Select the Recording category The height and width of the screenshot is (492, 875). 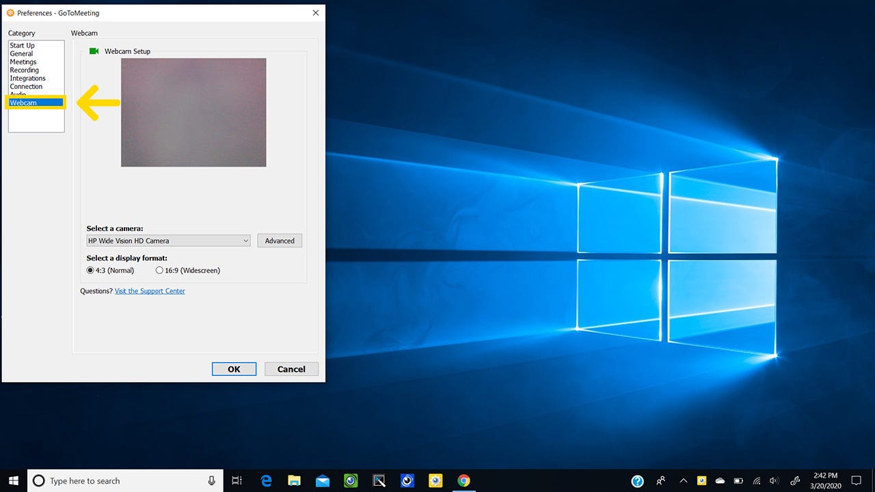pyautogui.click(x=24, y=70)
